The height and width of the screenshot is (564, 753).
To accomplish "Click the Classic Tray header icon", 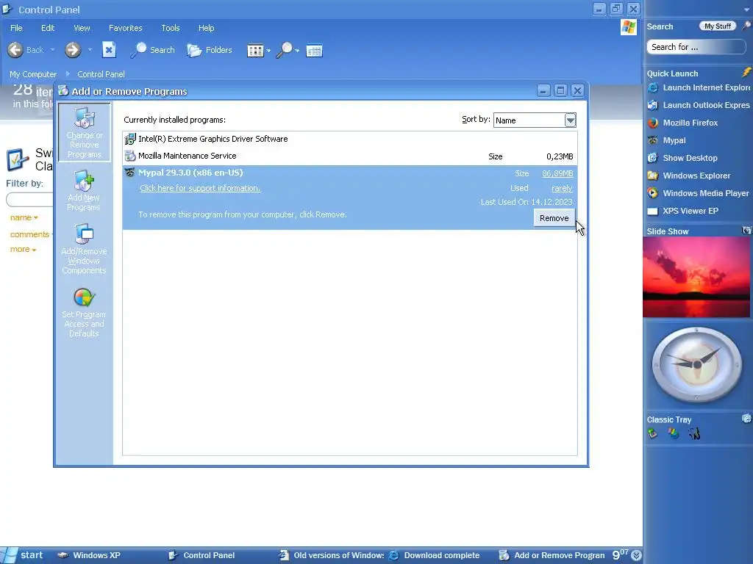I will point(746,419).
